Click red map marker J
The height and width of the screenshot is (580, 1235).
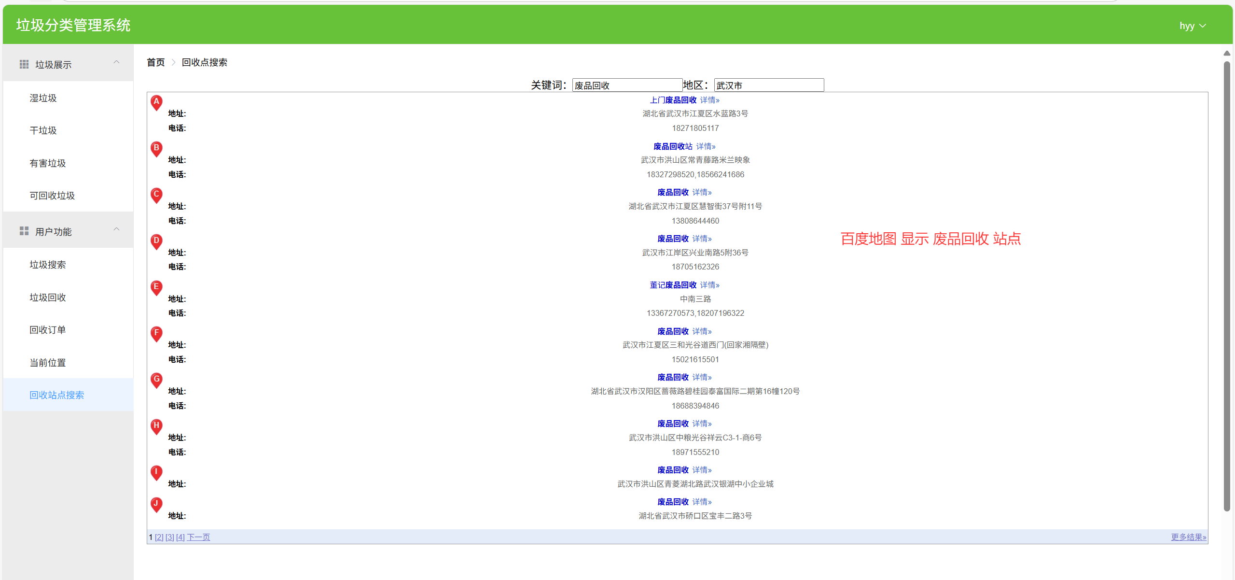(x=156, y=504)
